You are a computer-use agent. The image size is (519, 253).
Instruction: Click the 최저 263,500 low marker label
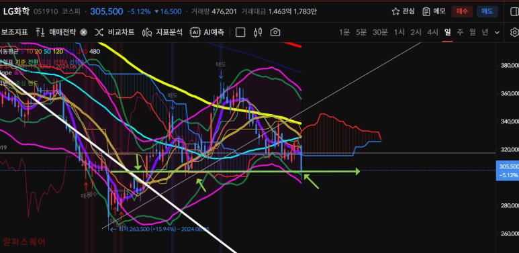point(159,230)
